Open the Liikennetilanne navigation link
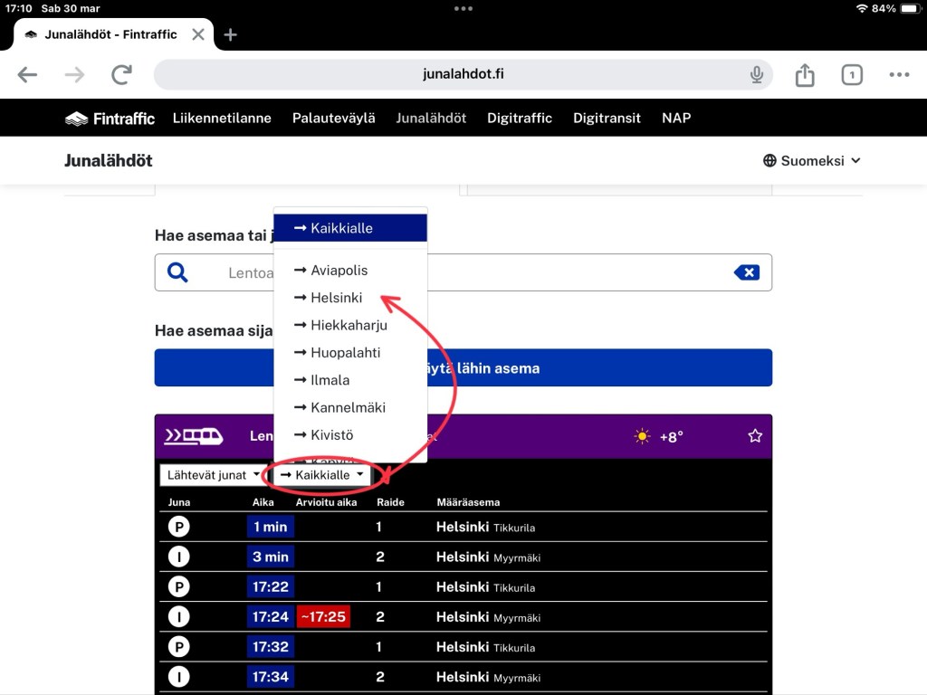Image resolution: width=927 pixels, height=695 pixels. click(x=222, y=119)
